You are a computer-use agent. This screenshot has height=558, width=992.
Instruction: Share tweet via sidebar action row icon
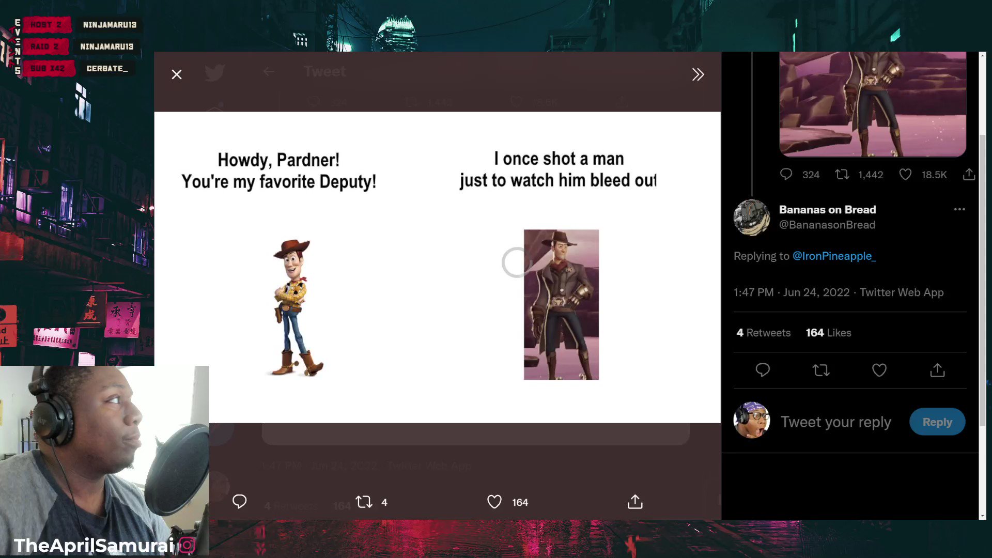[x=937, y=370]
